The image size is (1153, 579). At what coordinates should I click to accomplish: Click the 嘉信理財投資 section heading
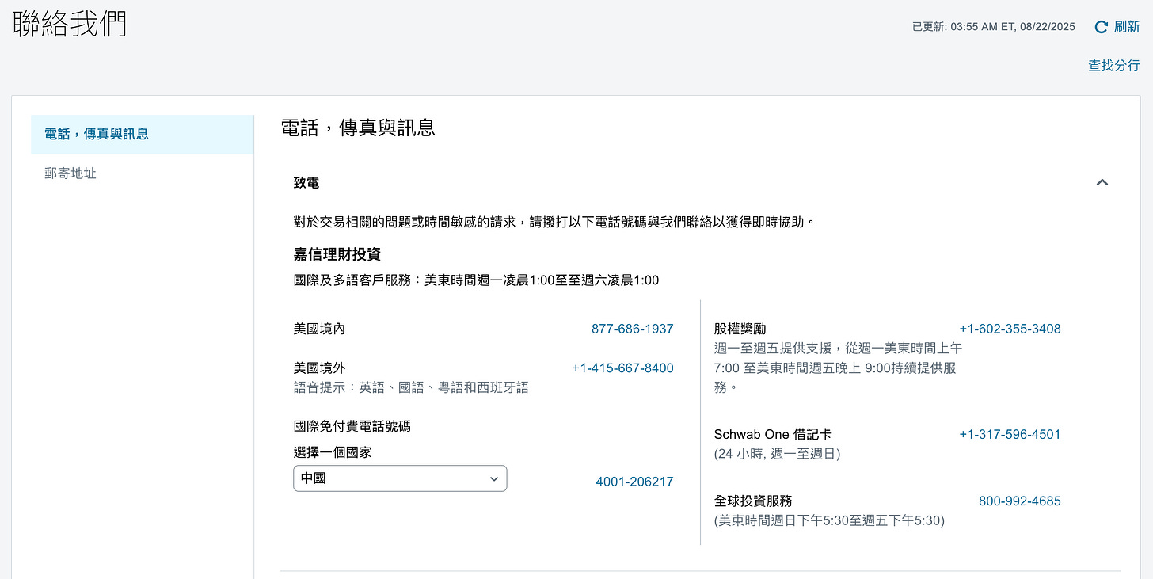[x=336, y=254]
